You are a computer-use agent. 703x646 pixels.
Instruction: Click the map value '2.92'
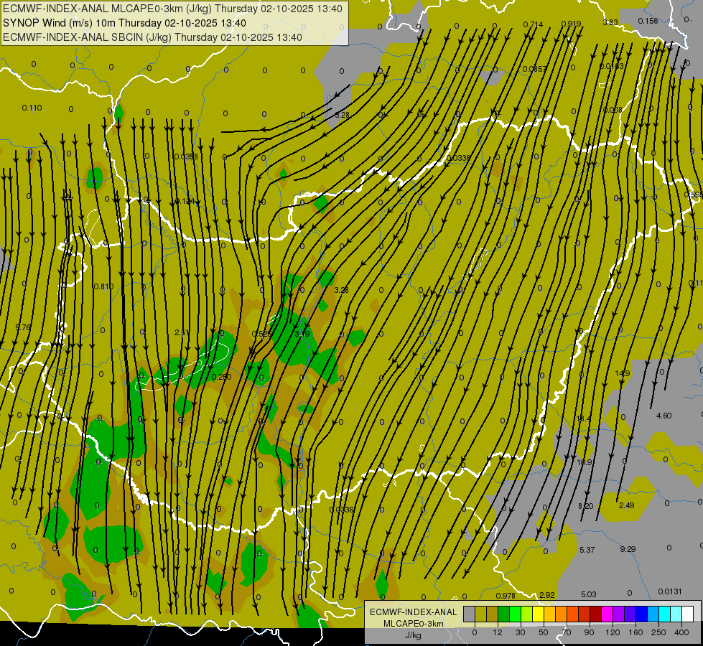tap(547, 595)
